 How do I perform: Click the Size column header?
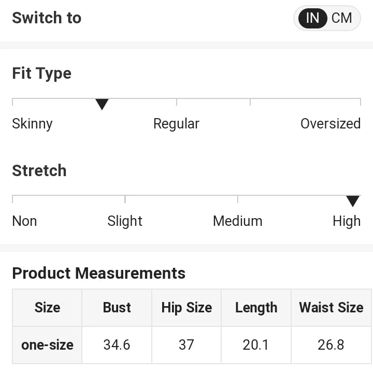pos(47,308)
